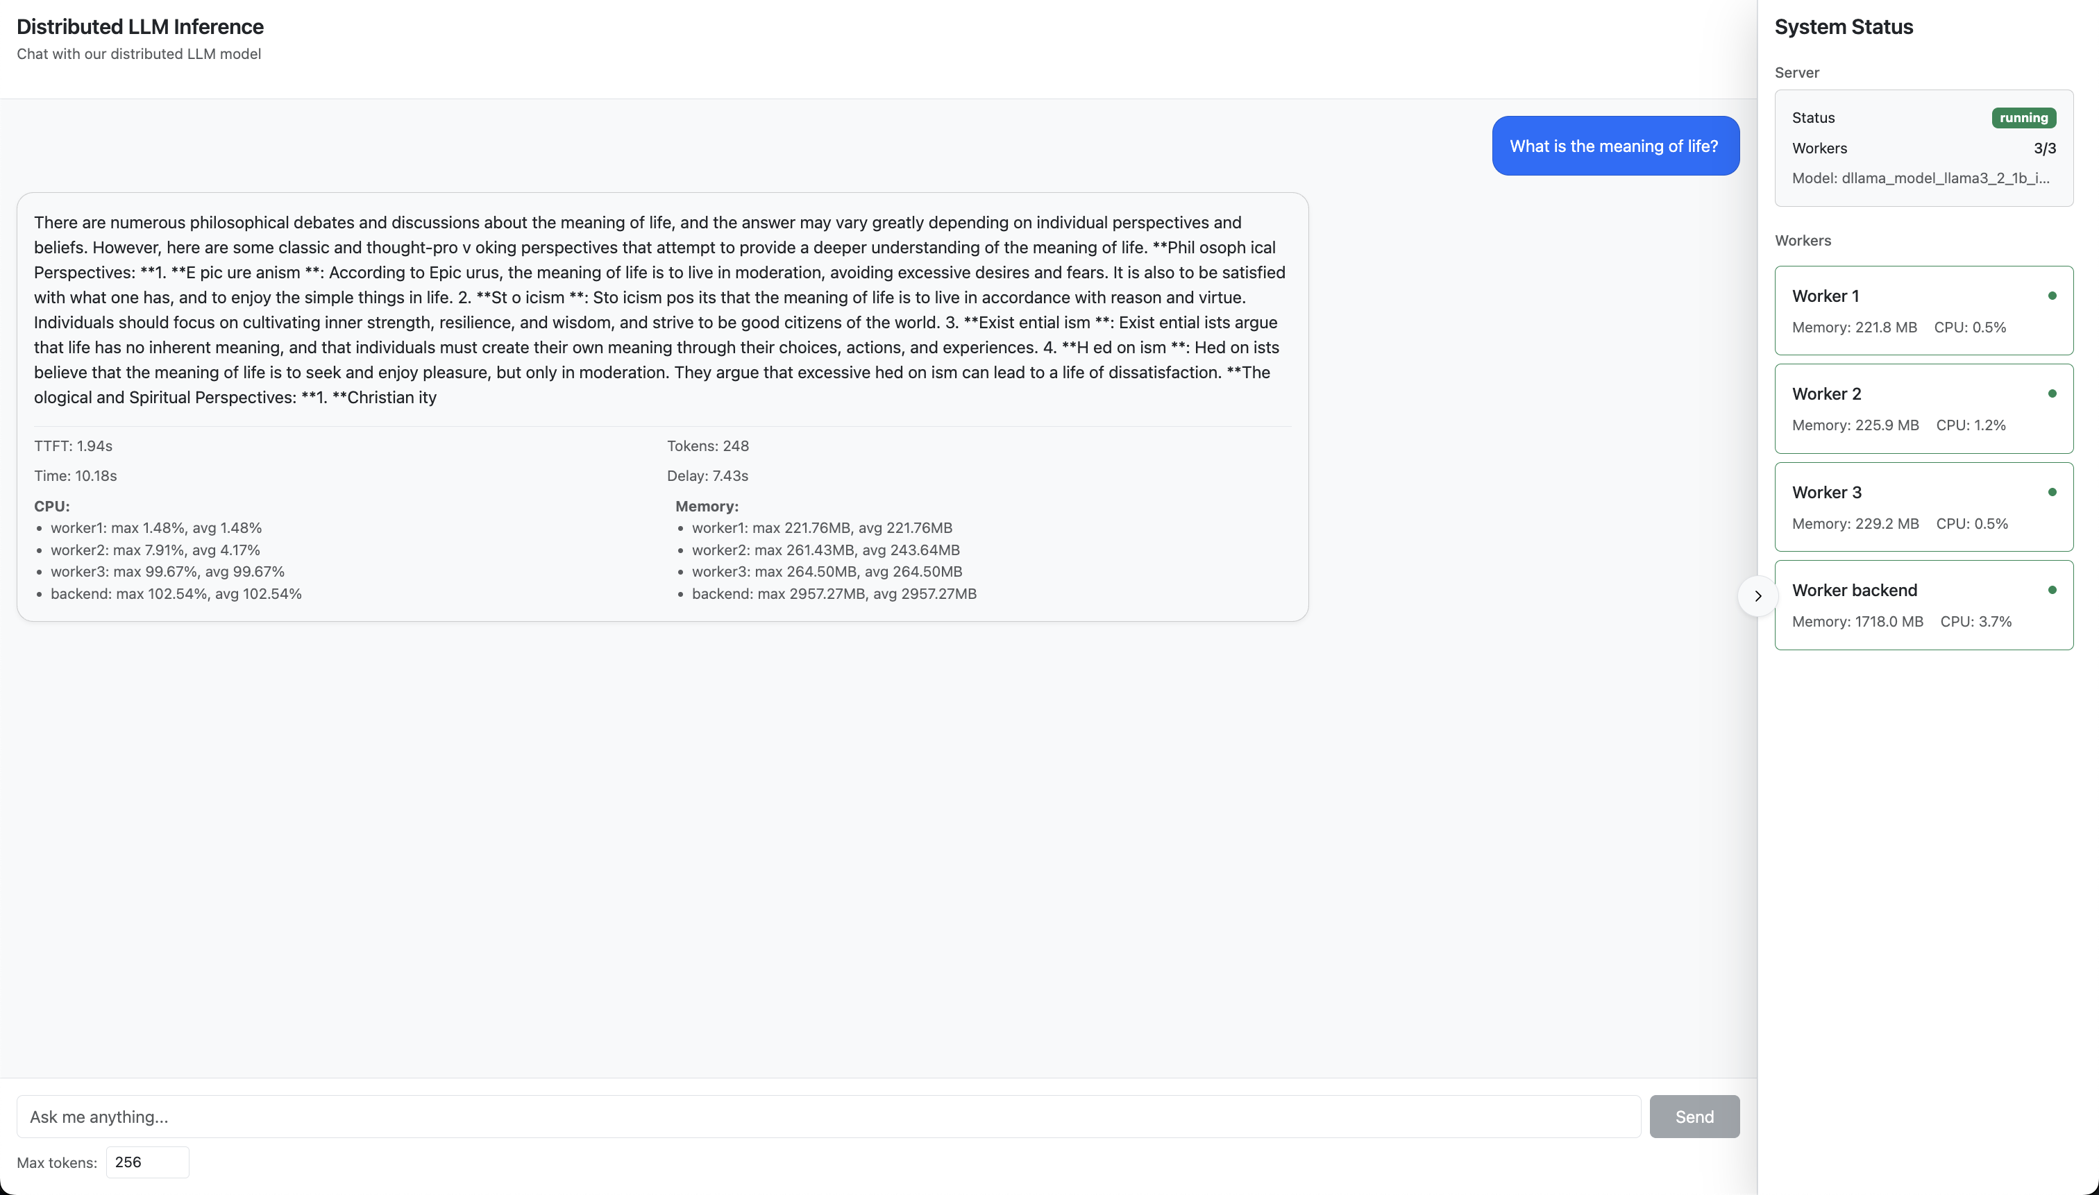Click the Tokens 248 metric
Viewport: 2099px width, 1195px height.
(707, 446)
